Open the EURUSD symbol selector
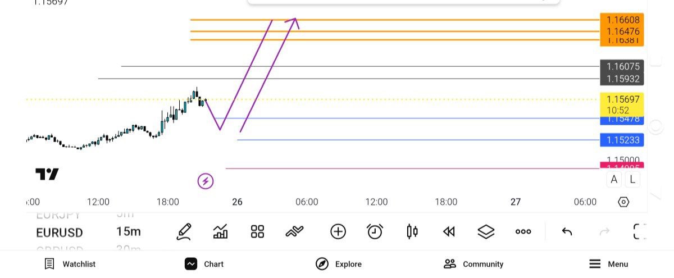The width and height of the screenshot is (674, 278). pos(60,233)
